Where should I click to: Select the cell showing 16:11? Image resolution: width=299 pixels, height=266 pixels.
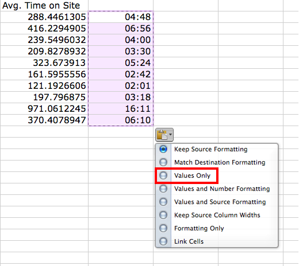pyautogui.click(x=121, y=109)
